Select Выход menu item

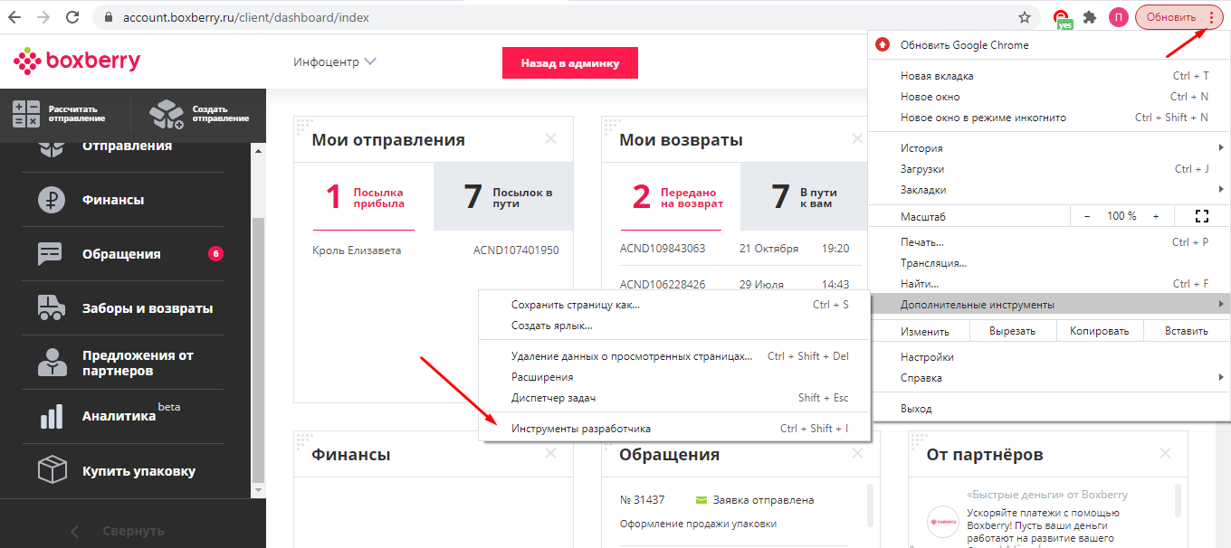click(x=1049, y=409)
